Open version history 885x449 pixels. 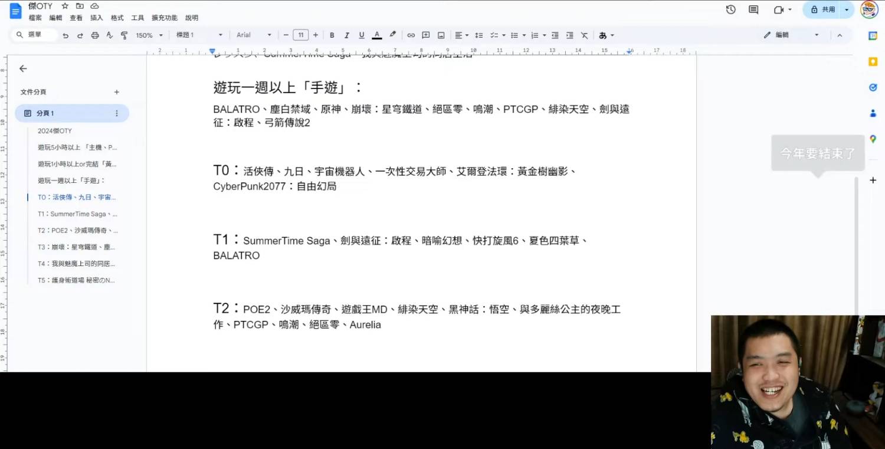pos(731,10)
